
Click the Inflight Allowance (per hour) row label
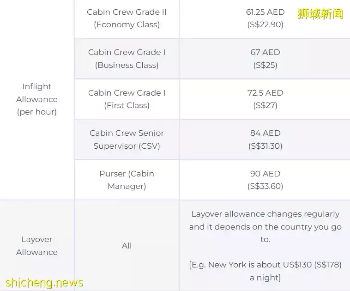37,99
